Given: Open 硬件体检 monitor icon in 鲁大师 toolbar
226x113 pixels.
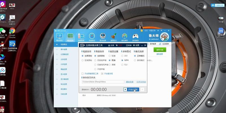Looking at the screenshot, I should [x=59, y=36].
